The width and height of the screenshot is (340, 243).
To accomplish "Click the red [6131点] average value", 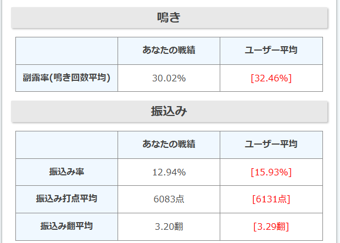I will (x=271, y=199).
